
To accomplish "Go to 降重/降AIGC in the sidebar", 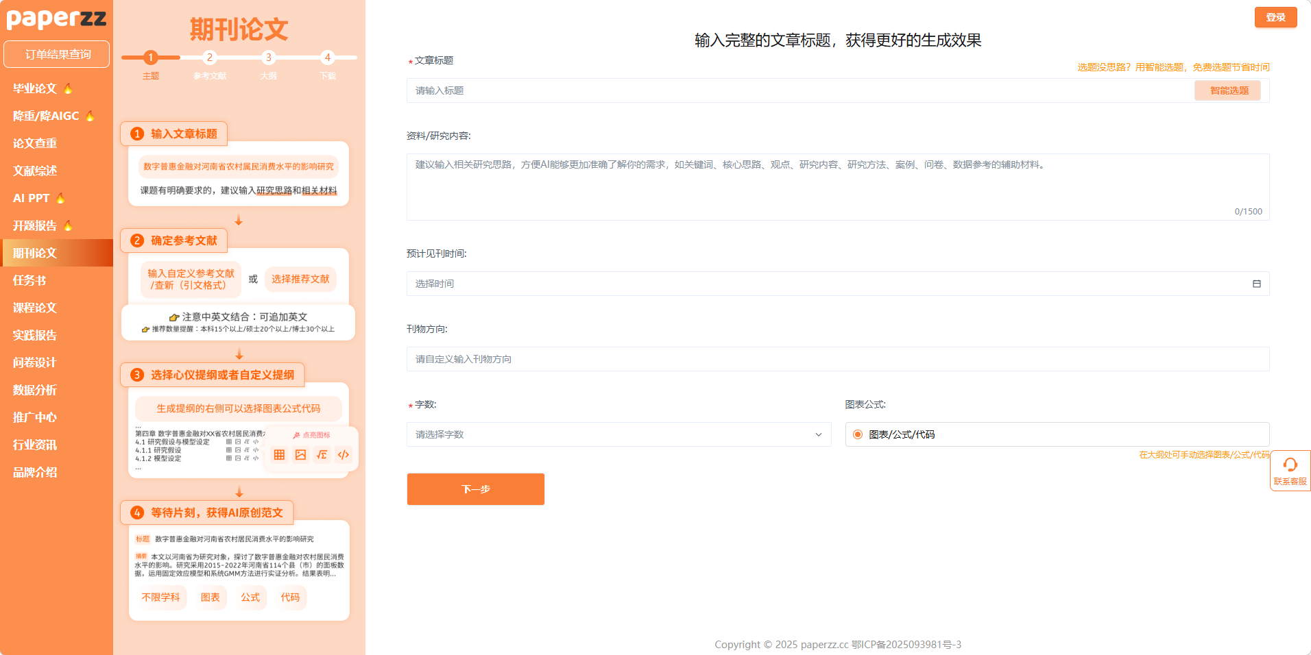I will click(x=46, y=116).
